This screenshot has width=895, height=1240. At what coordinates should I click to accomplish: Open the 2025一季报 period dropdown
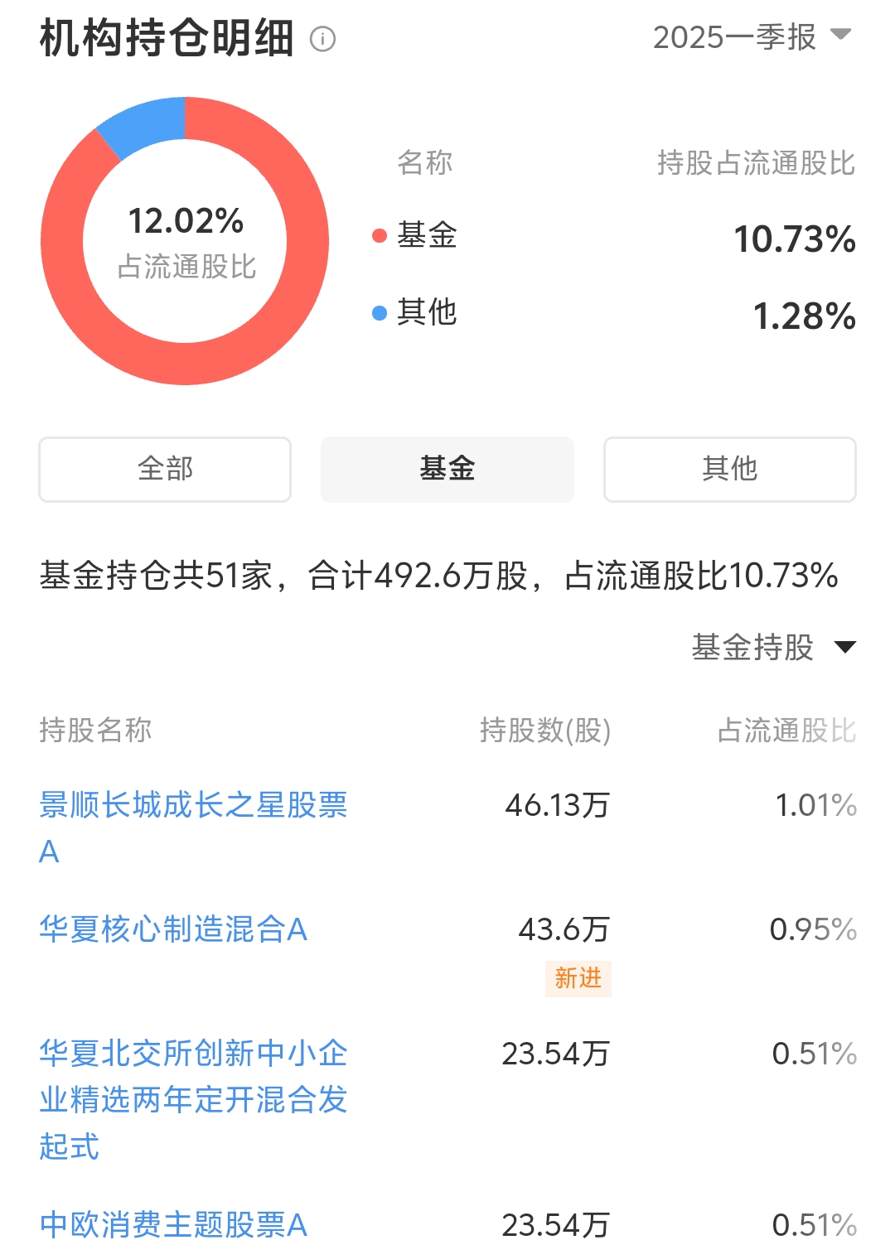click(752, 36)
